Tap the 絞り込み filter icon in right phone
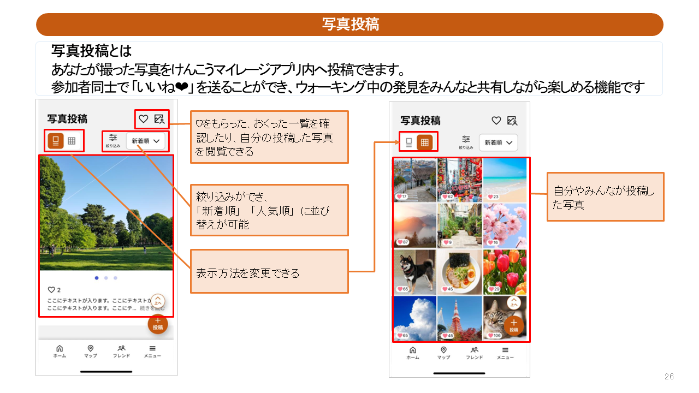This screenshot has height=393, width=699. click(x=466, y=142)
